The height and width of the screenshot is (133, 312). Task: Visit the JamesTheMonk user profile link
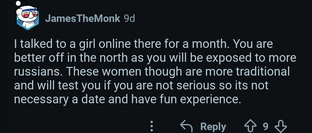pos(82,19)
